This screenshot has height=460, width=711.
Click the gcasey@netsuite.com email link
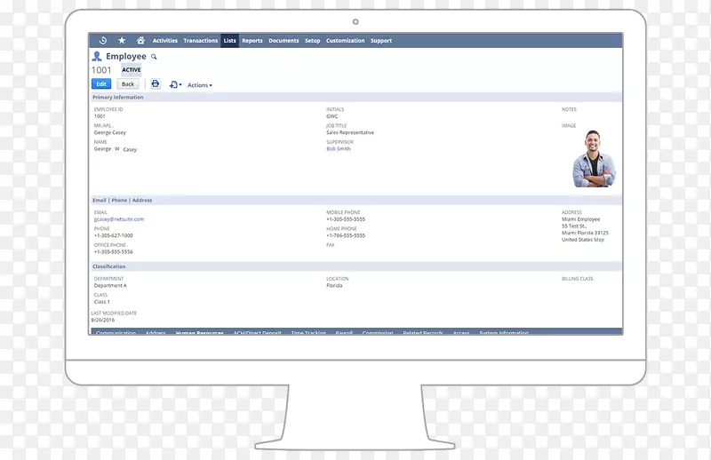[119, 218]
